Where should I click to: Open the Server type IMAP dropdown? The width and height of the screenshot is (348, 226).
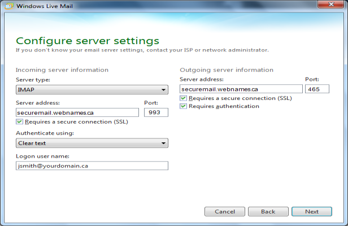[92, 90]
